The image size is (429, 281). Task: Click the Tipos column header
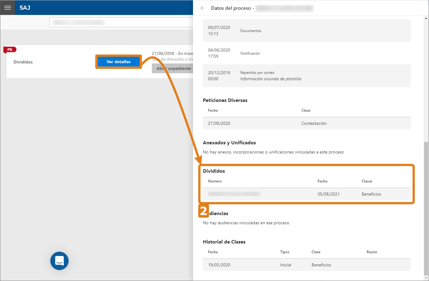click(x=284, y=252)
